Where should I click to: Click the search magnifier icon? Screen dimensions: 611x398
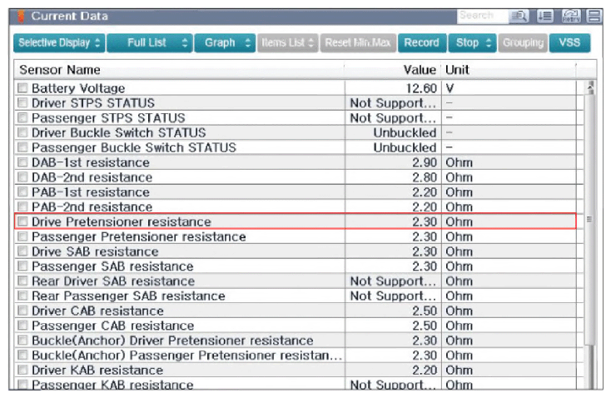(x=519, y=16)
